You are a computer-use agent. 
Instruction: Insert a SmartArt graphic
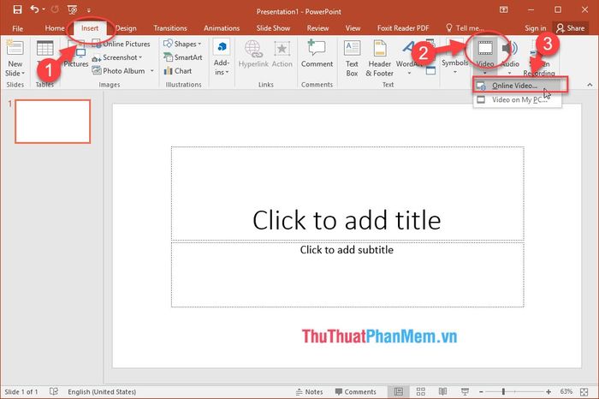182,57
